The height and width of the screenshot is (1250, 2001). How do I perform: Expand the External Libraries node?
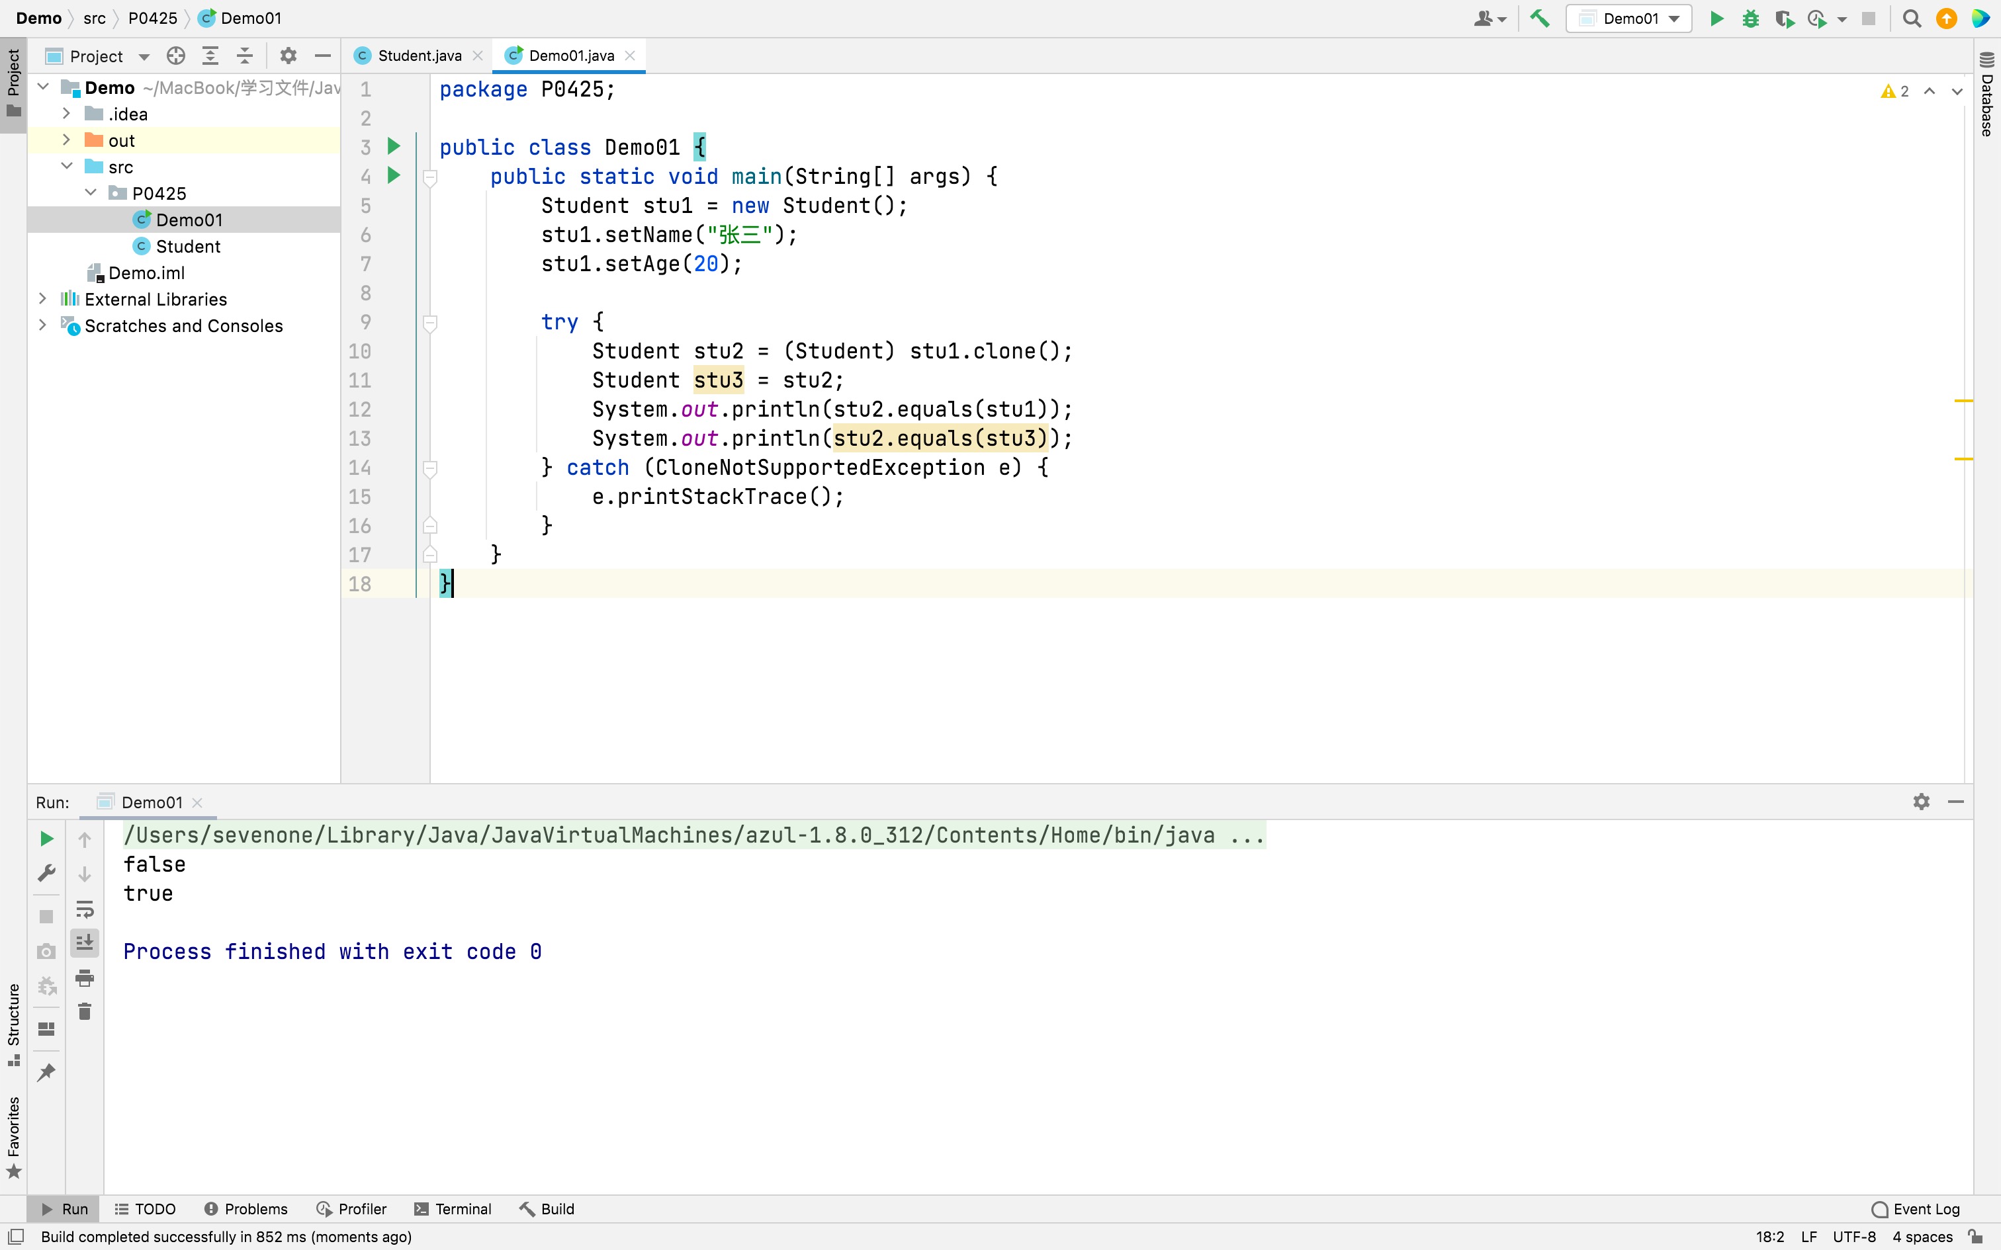(x=42, y=298)
